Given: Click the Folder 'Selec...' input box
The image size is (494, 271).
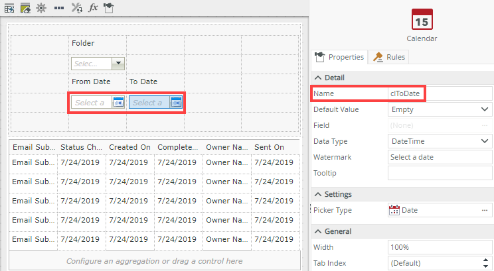Looking at the screenshot, I should point(92,63).
